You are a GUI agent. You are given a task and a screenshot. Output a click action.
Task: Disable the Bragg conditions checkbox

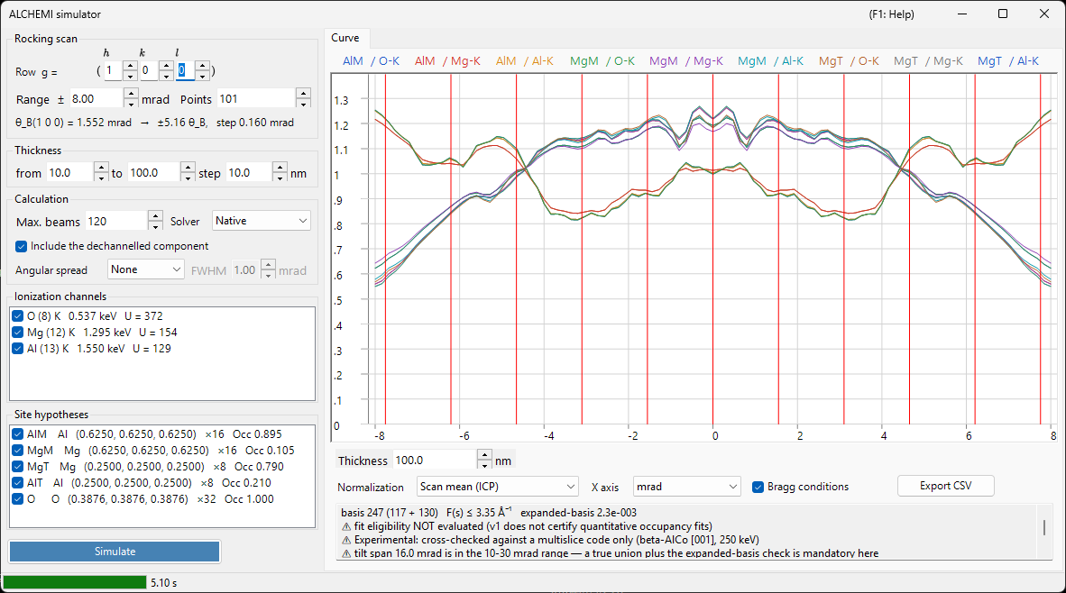point(758,487)
